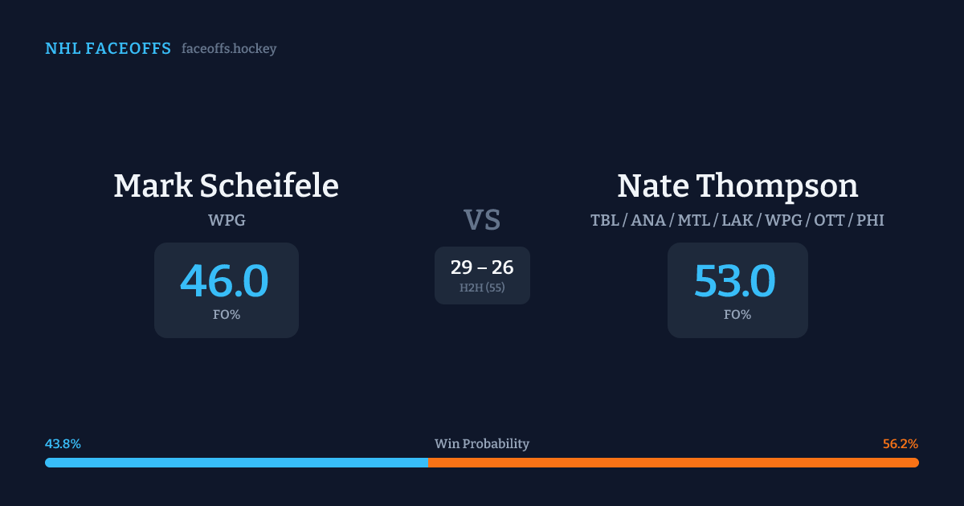Click TBL in Thompson's team list
This screenshot has width=964, height=506.
tap(606, 220)
